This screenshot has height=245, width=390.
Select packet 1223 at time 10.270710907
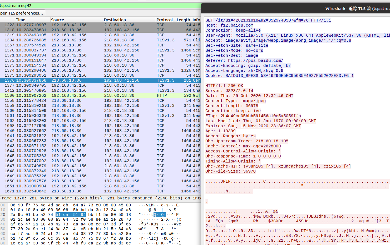point(101,25)
